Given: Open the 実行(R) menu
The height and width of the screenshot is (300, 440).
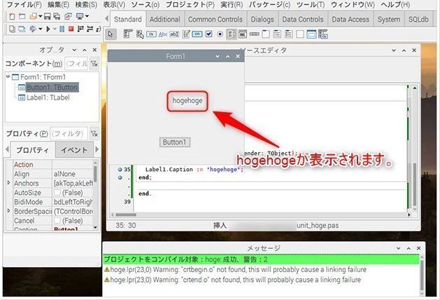Looking at the screenshot, I should [x=232, y=5].
